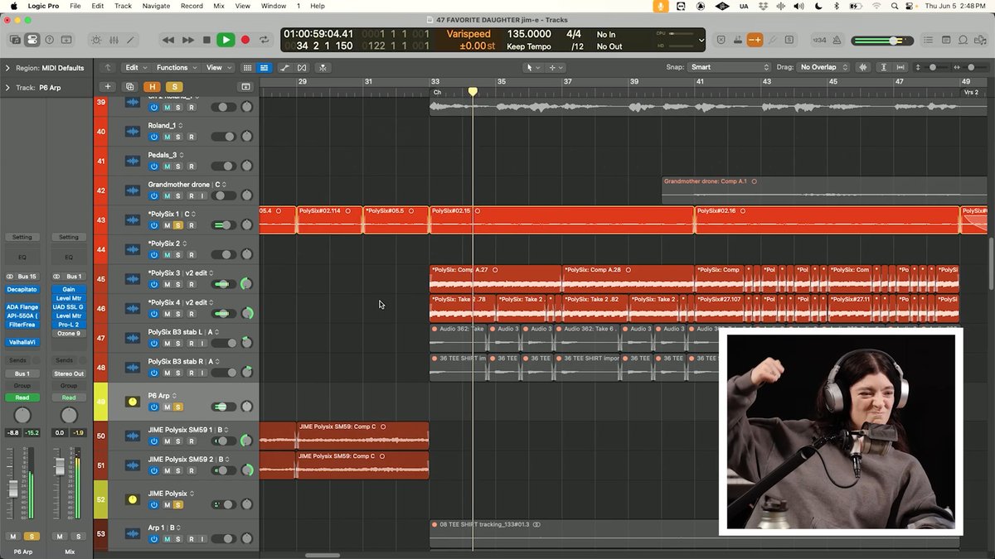
Task: Open the Drag No Overlap dropdown
Action: [823, 68]
